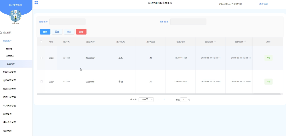The height and width of the screenshot is (136, 286).
Task: Select 企业用户 submenu item
Action: point(16,64)
